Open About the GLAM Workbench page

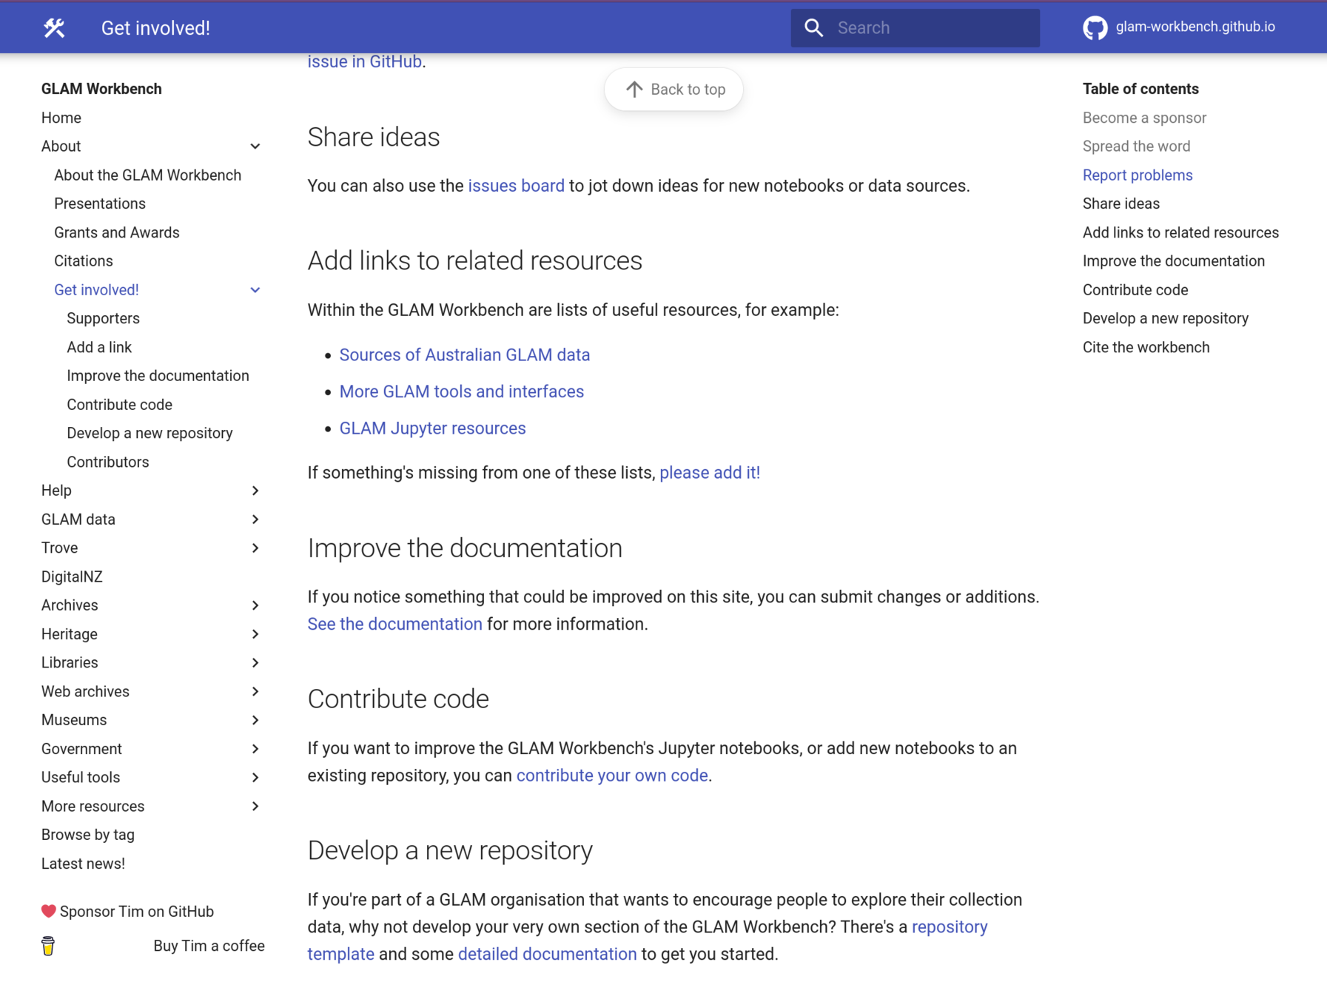(x=147, y=175)
